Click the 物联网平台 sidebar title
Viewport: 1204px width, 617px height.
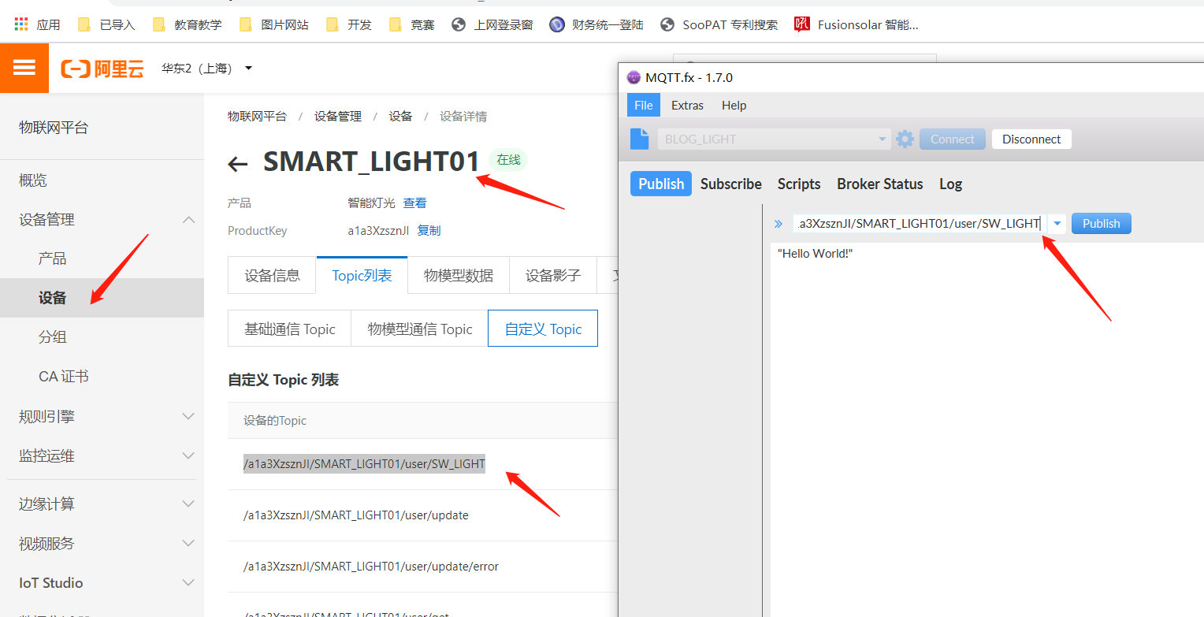point(54,127)
